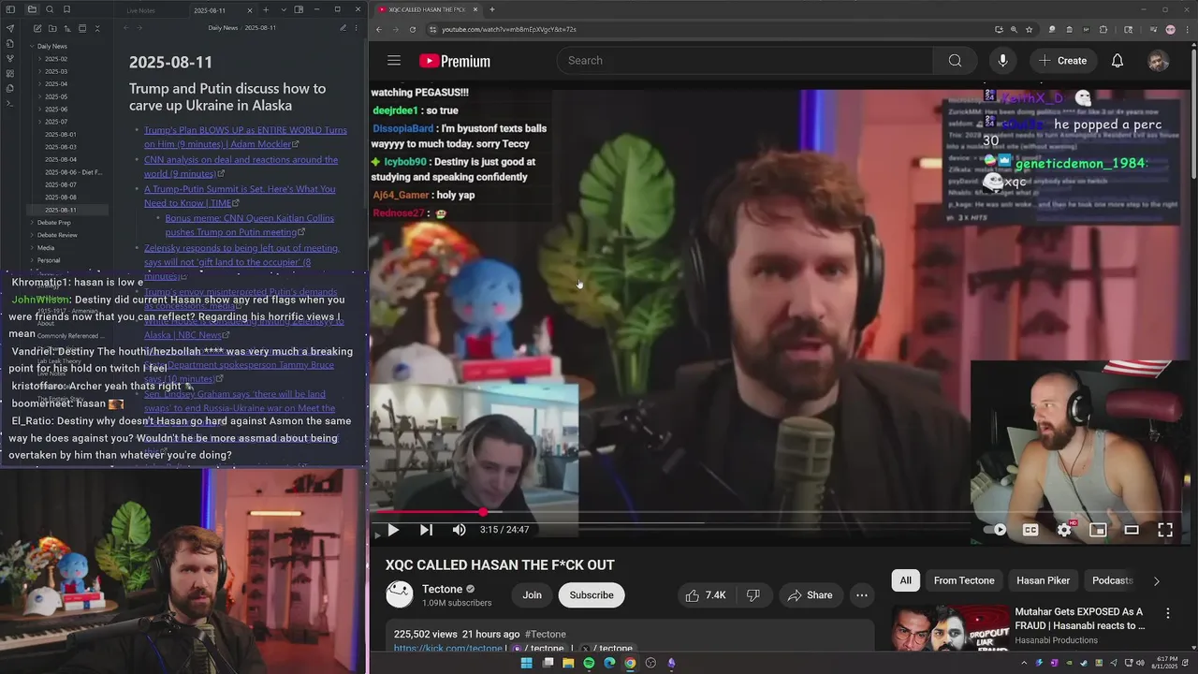Open more actions beside Share button
This screenshot has width=1198, height=674.
tap(862, 595)
